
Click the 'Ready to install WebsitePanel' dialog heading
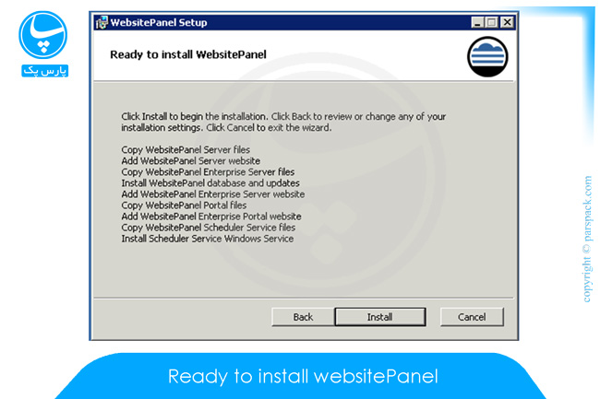point(188,54)
